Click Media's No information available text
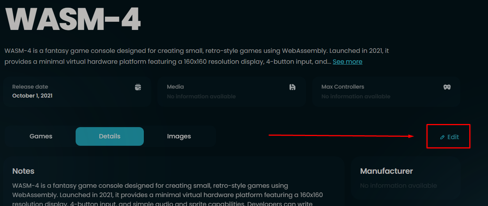488x206 pixels. tap(201, 96)
